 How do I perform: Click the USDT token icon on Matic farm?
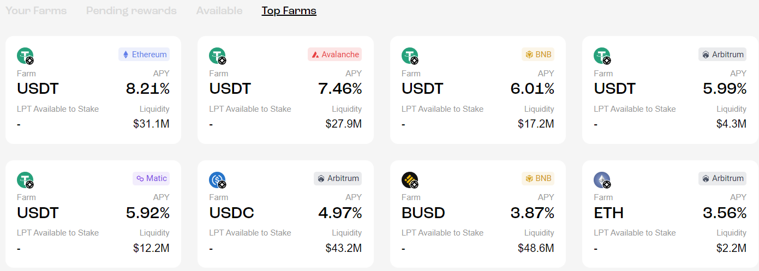point(25,179)
